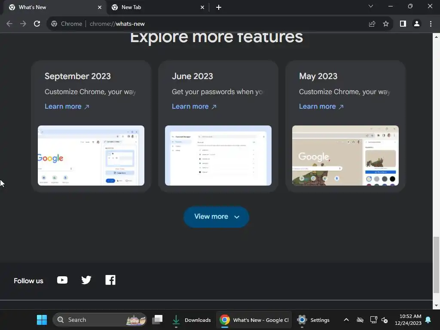The width and height of the screenshot is (440, 330).
Task: Open Learn more for September 2023
Action: (67, 107)
